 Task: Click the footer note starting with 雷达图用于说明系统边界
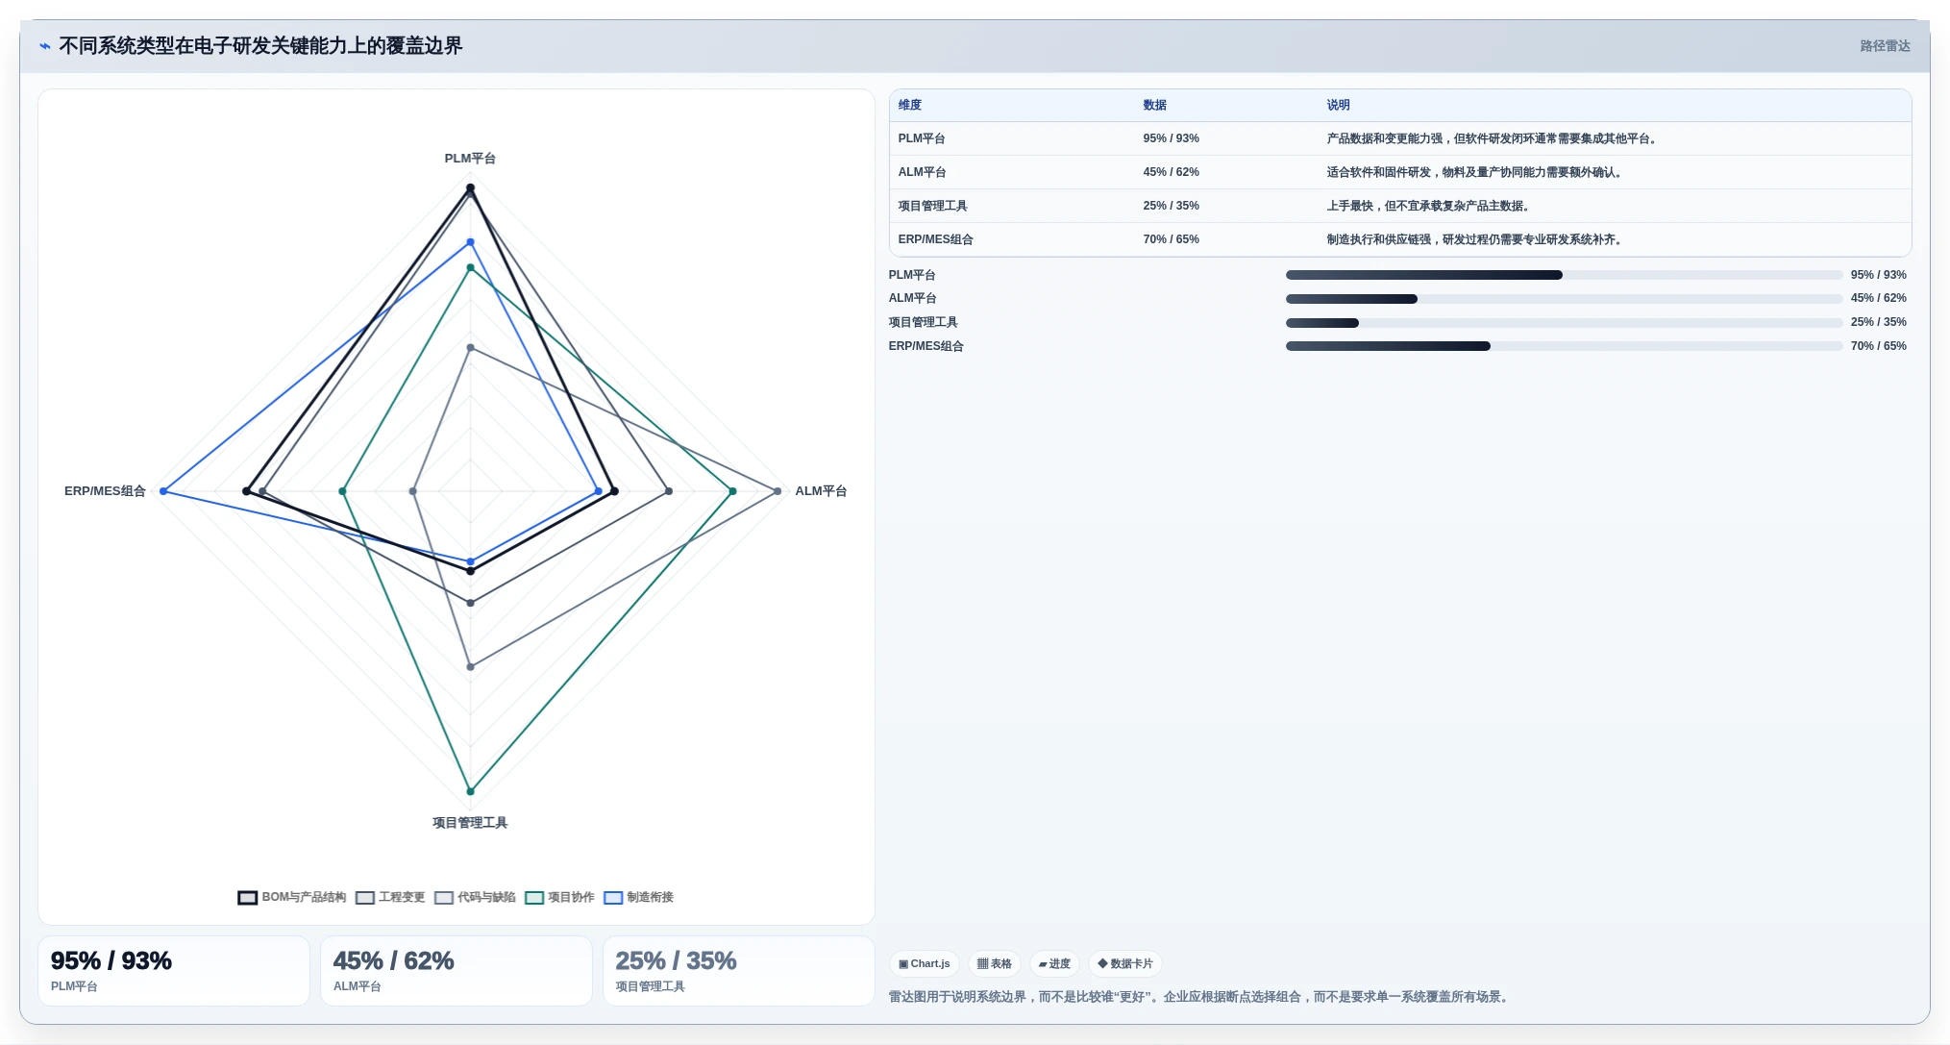[1200, 997]
